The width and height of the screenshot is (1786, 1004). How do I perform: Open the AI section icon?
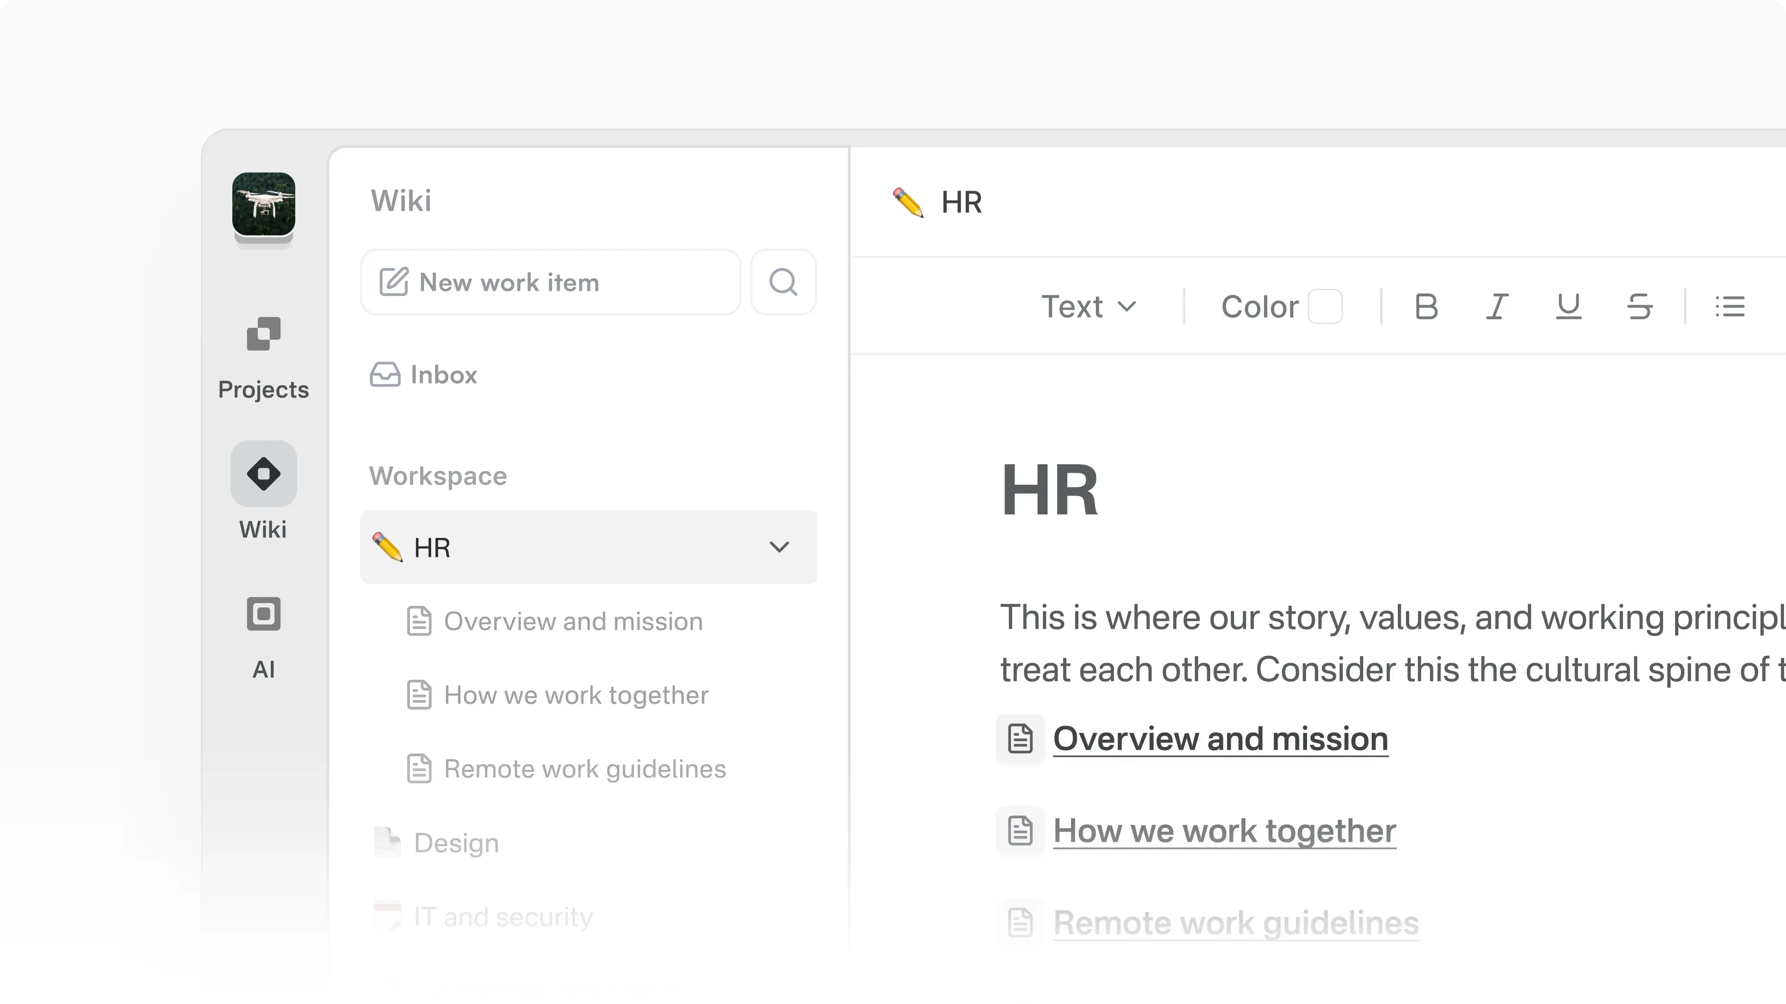click(264, 614)
